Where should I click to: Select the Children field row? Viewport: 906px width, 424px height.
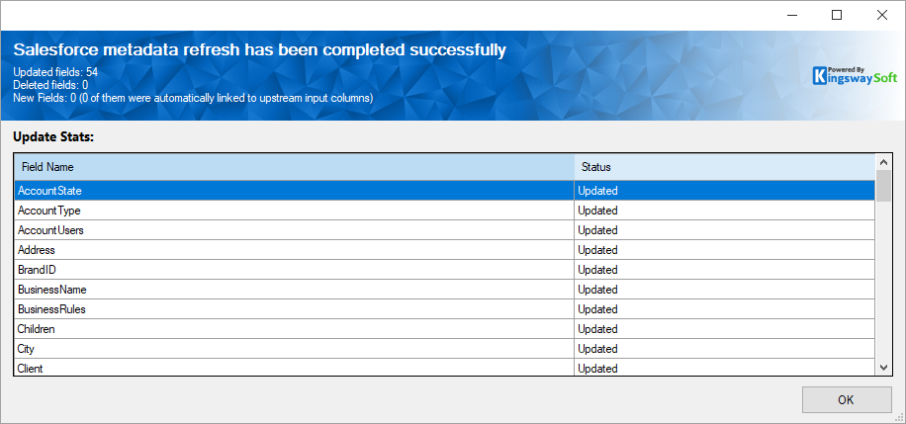444,329
